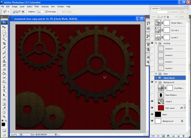The image size is (191, 138).
Task: Open the tool preset picker arrow
Action: (x=8, y=12)
